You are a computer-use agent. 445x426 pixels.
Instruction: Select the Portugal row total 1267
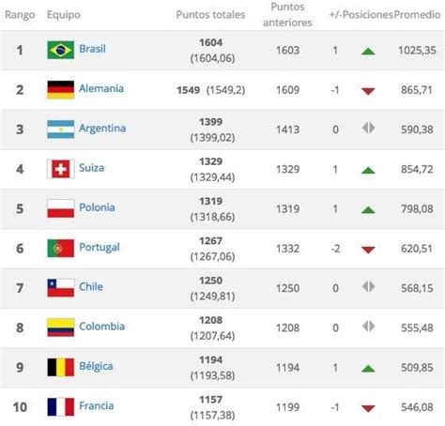[x=211, y=241]
